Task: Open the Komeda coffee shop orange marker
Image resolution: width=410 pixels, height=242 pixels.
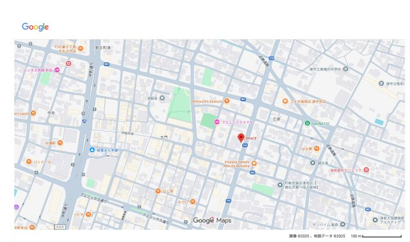Action: coord(285,101)
